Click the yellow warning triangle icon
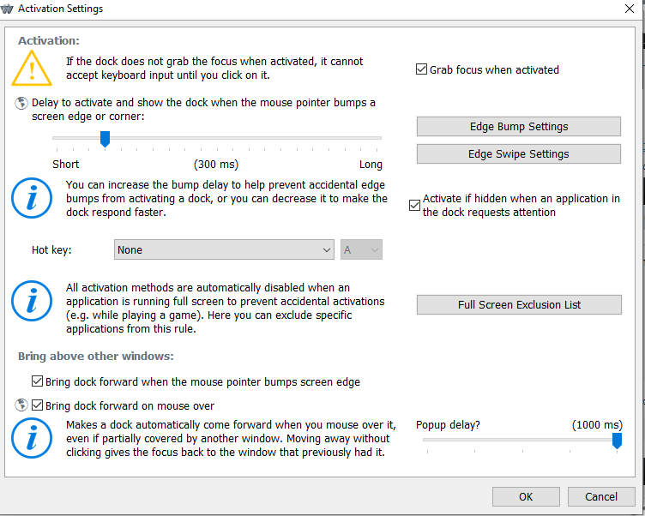 32,67
